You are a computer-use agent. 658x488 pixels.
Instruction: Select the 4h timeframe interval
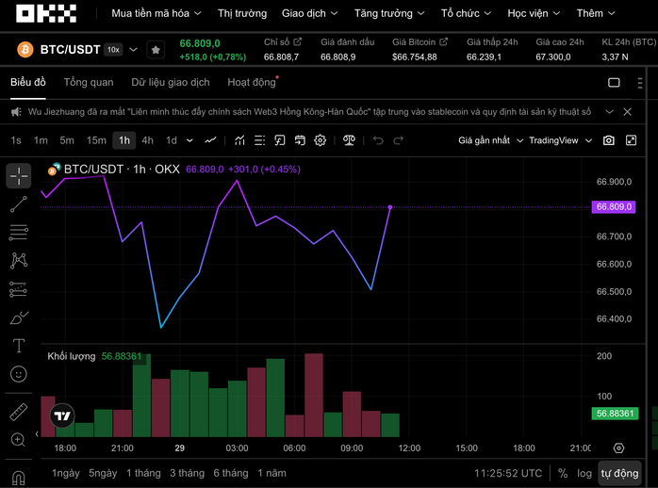(x=148, y=140)
